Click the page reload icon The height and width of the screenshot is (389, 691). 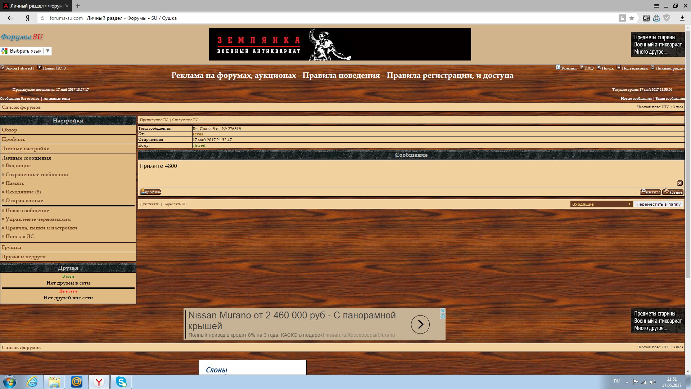coord(42,18)
